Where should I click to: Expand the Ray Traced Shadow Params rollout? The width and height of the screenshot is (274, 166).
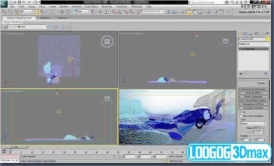pyautogui.click(x=253, y=101)
